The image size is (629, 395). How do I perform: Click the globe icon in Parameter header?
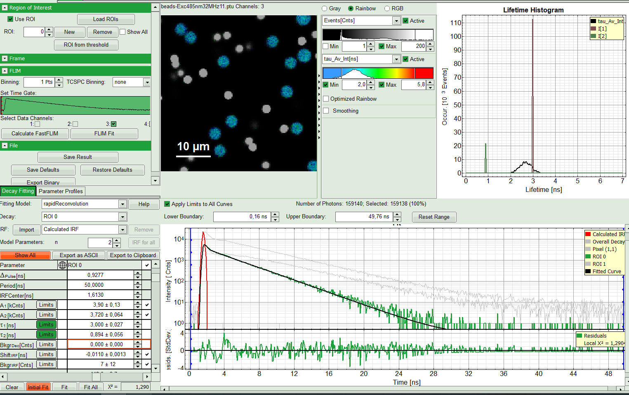click(x=62, y=265)
